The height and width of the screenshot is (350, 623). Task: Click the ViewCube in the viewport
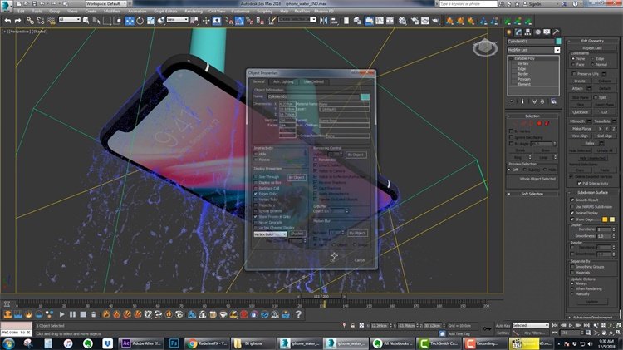tap(485, 47)
